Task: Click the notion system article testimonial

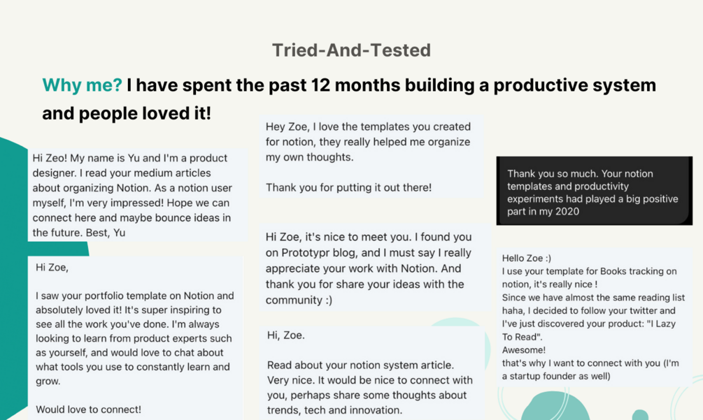Action: (371, 372)
